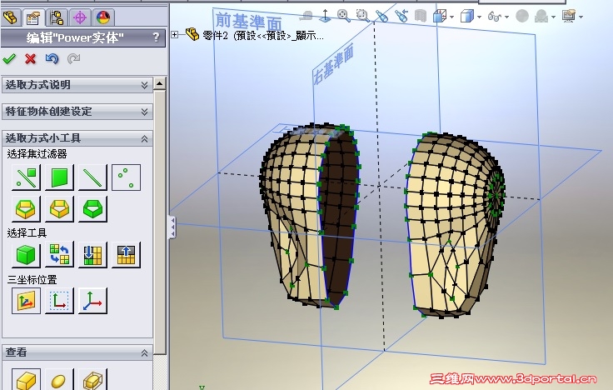Collapse the side panel with splitter handle
Viewport: 613px width, 390px height.
172,227
